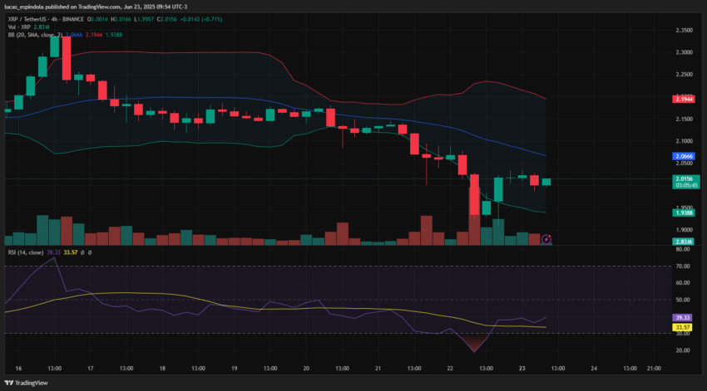Image resolution: width=707 pixels, height=391 pixels.
Task: Click the purple lightning bolt icon
Action: [546, 239]
